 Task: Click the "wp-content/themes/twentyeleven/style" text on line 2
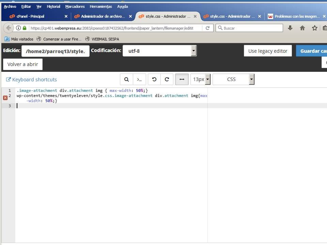60,96
